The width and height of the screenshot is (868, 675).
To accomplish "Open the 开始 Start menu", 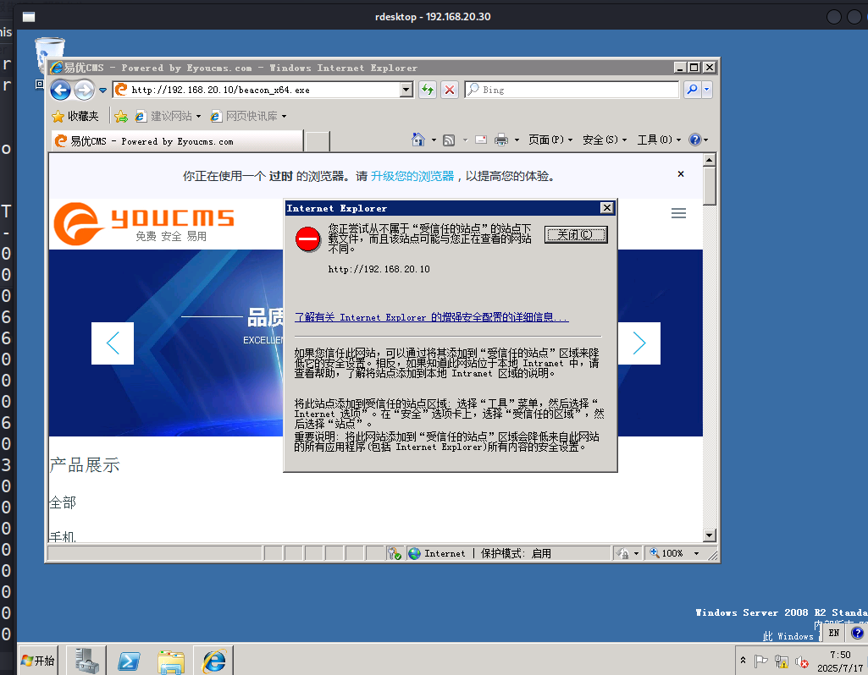I will pos(38,661).
